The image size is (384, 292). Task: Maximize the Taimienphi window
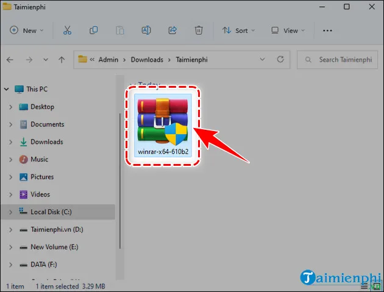(347, 7)
